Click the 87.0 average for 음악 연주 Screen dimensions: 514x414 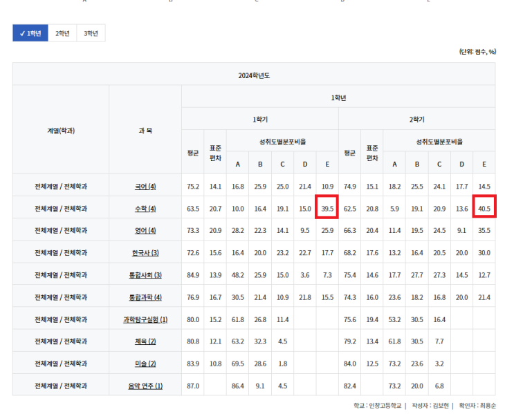(193, 386)
